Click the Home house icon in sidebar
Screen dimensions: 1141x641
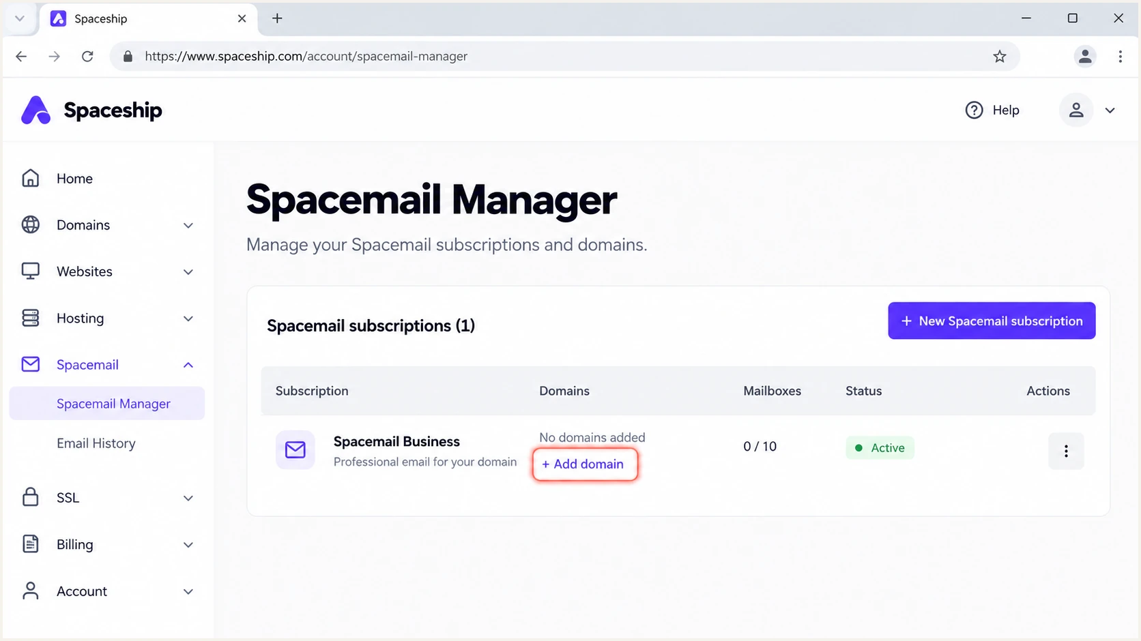coord(31,178)
